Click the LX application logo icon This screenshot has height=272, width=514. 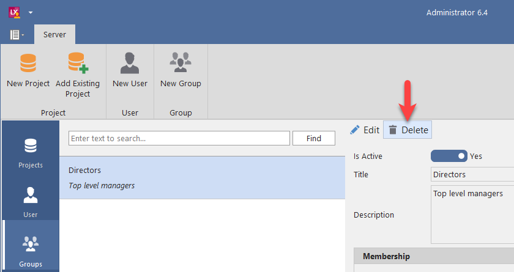[x=14, y=12]
